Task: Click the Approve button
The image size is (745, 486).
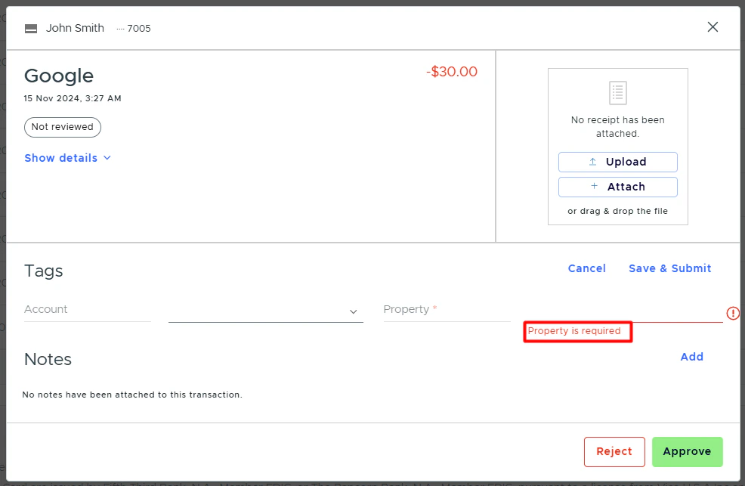Action: [687, 451]
